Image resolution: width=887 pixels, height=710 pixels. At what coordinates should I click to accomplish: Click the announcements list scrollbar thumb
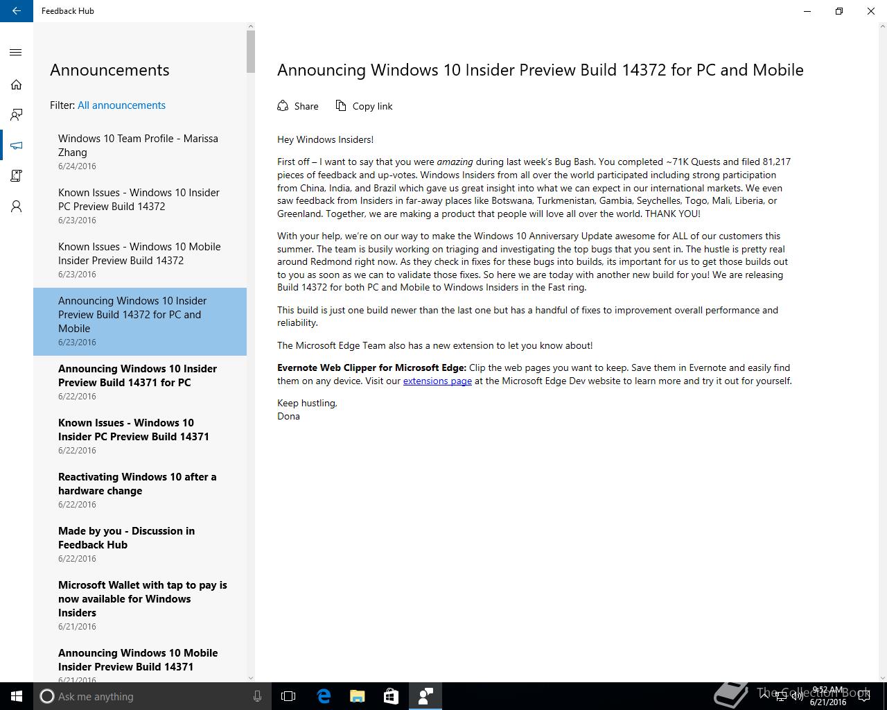(251, 51)
